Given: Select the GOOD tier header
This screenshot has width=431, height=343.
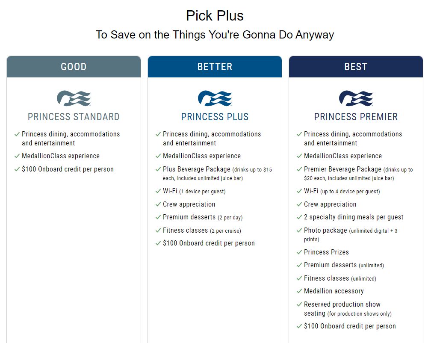Looking at the screenshot, I should tap(74, 67).
